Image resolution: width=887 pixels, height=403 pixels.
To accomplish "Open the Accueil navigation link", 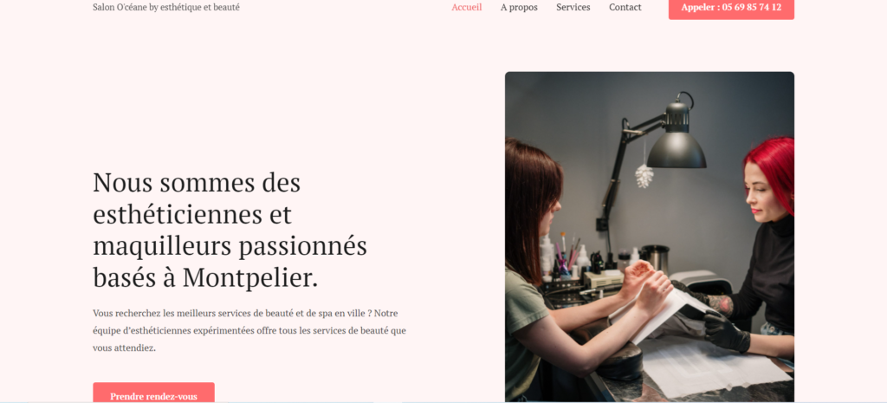I will [466, 7].
